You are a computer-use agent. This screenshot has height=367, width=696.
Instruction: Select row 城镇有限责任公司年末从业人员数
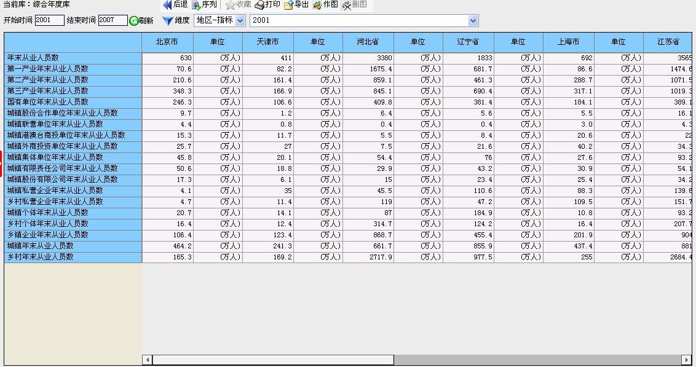(73, 168)
